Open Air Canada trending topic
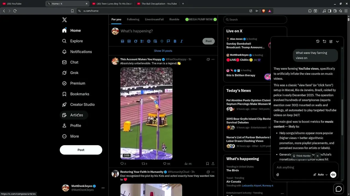Viewport: 350px width, 196px height. coord(234,182)
